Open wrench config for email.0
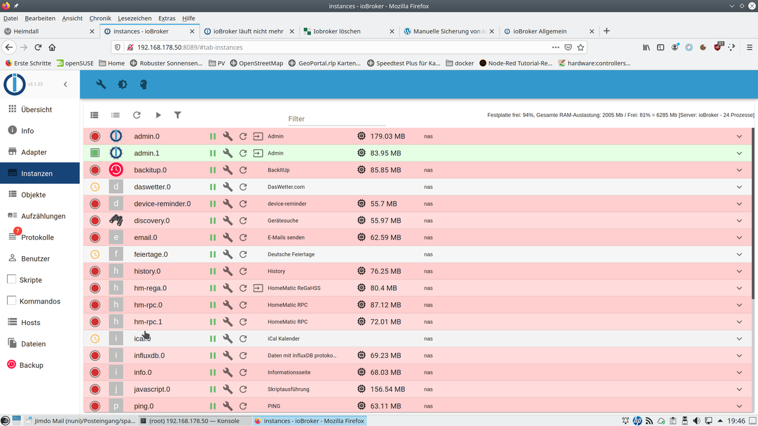The width and height of the screenshot is (758, 426). pos(227,237)
